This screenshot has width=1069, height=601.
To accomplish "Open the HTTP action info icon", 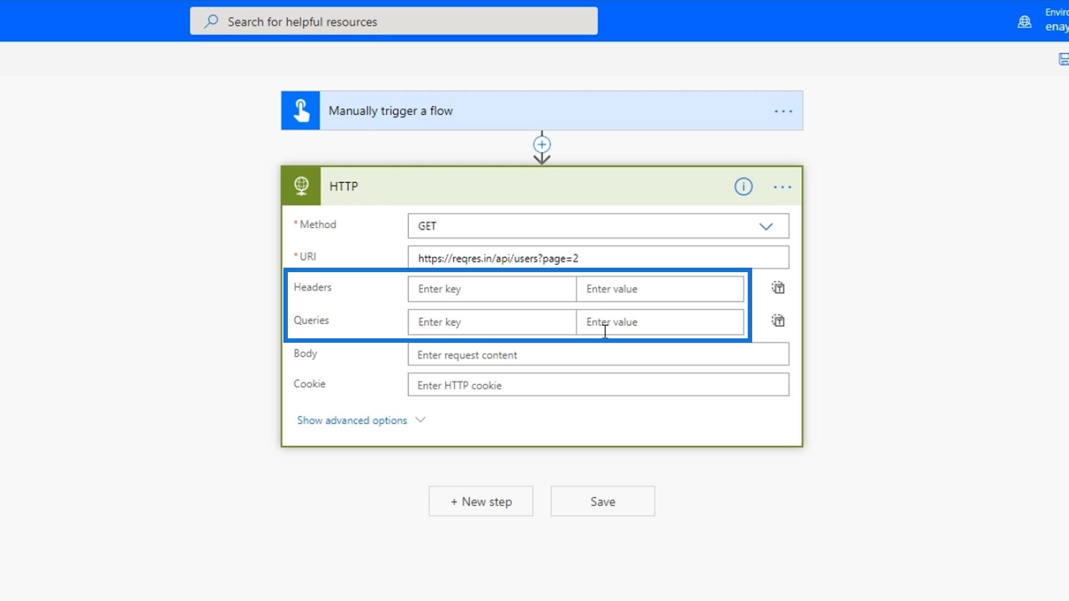I will (743, 186).
